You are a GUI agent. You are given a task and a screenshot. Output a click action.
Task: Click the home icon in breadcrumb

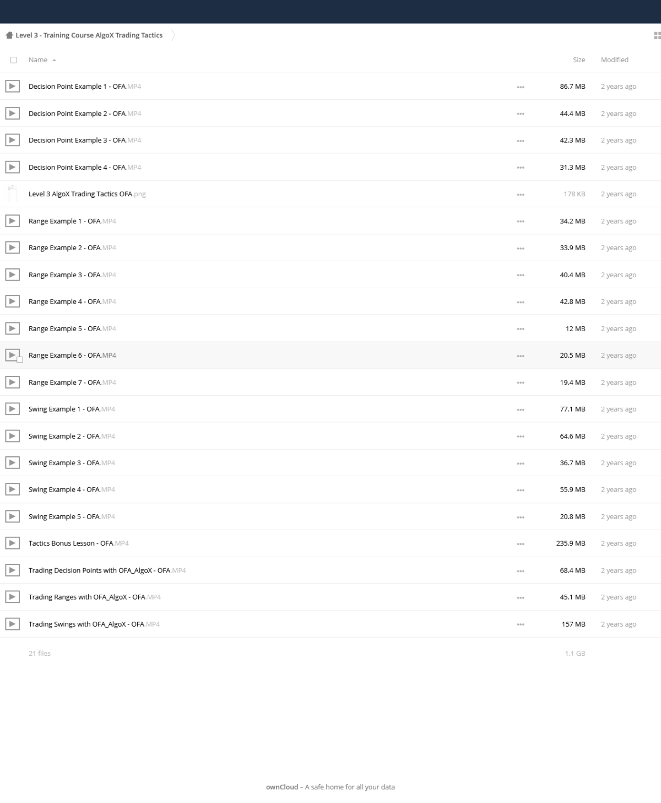tap(9, 35)
